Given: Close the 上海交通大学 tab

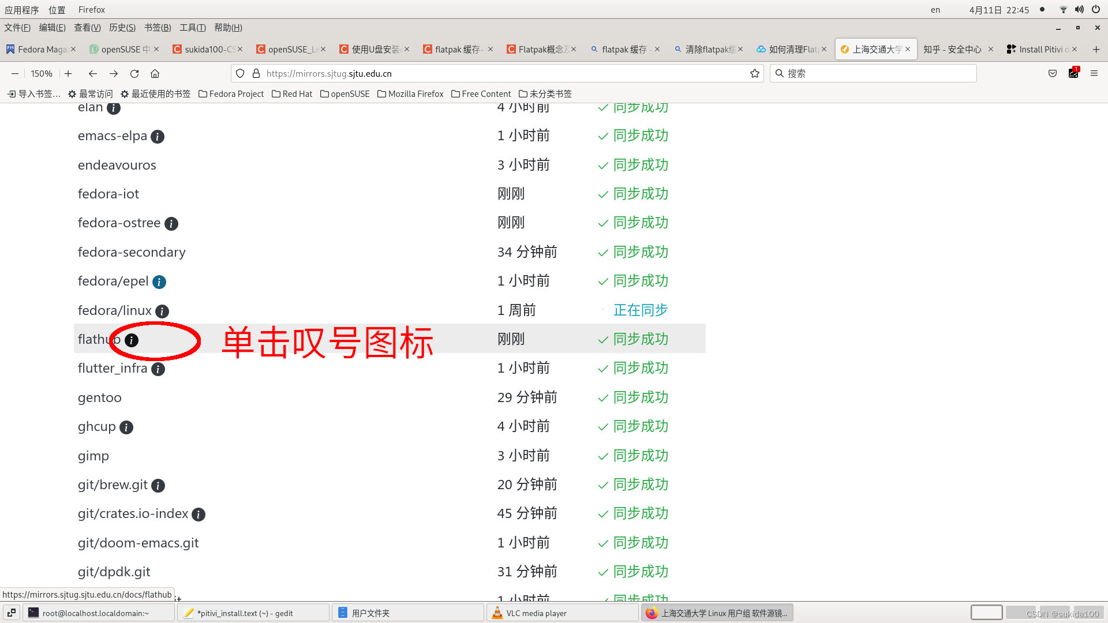Looking at the screenshot, I should (908, 50).
